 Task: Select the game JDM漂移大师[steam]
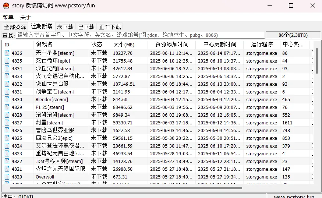coord(59,162)
